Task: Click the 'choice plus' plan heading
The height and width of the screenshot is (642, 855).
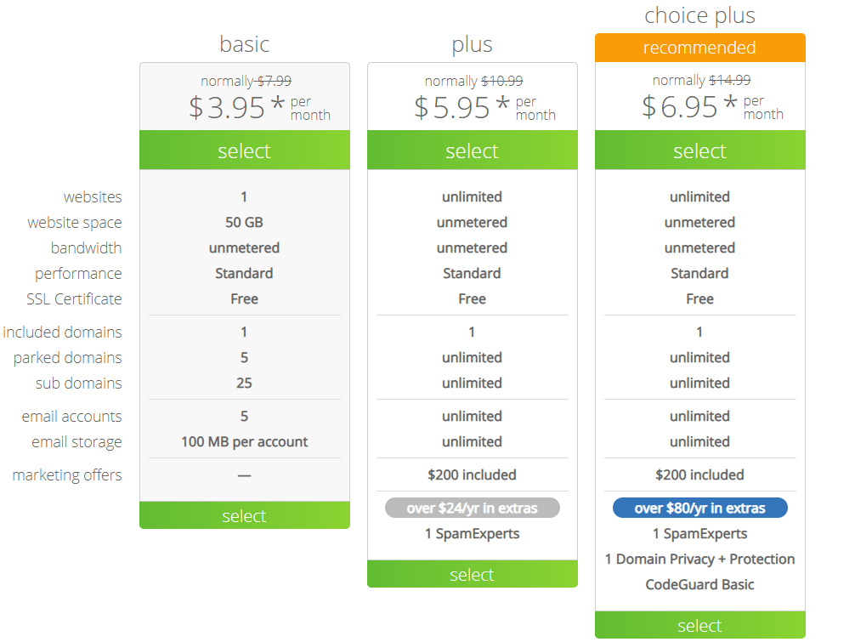Action: click(x=700, y=15)
